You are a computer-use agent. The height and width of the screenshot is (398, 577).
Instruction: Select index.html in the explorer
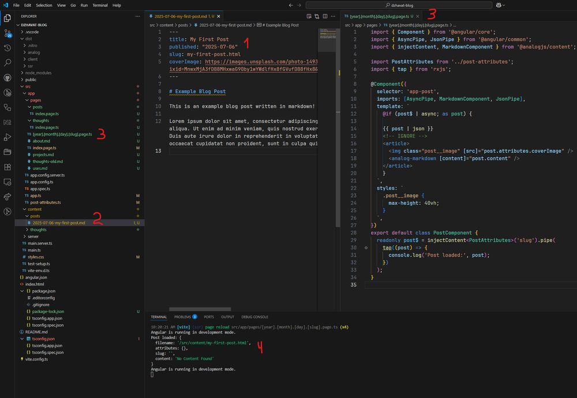(x=35, y=284)
